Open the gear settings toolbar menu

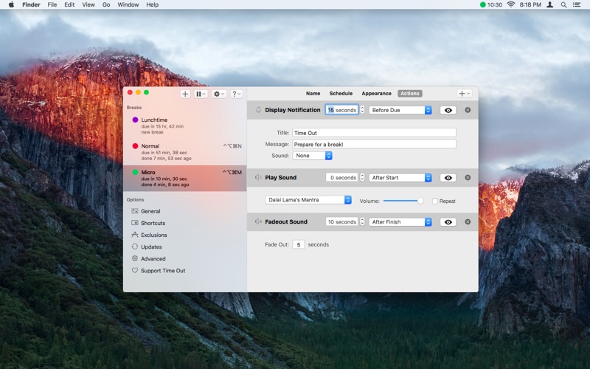coord(219,94)
